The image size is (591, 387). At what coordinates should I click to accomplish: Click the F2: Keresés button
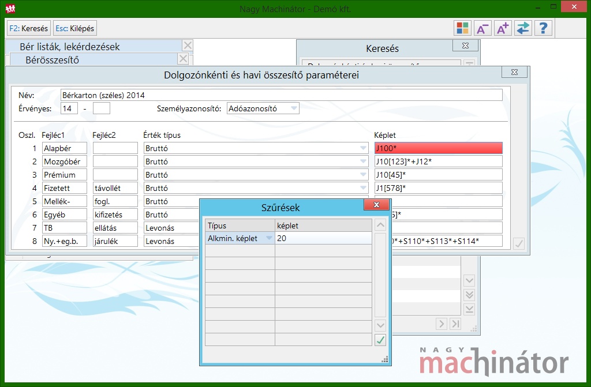point(29,28)
